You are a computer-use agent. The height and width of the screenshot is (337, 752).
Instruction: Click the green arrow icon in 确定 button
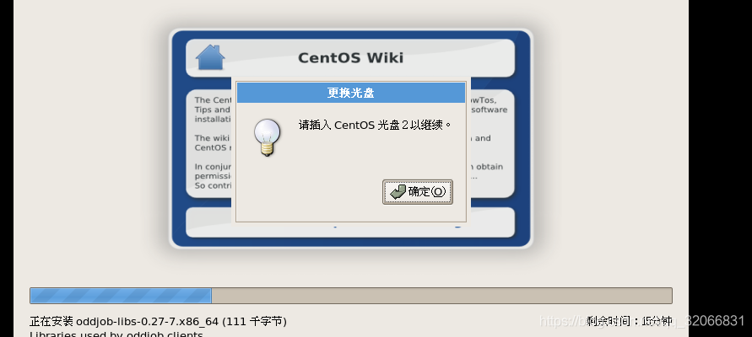tap(398, 192)
